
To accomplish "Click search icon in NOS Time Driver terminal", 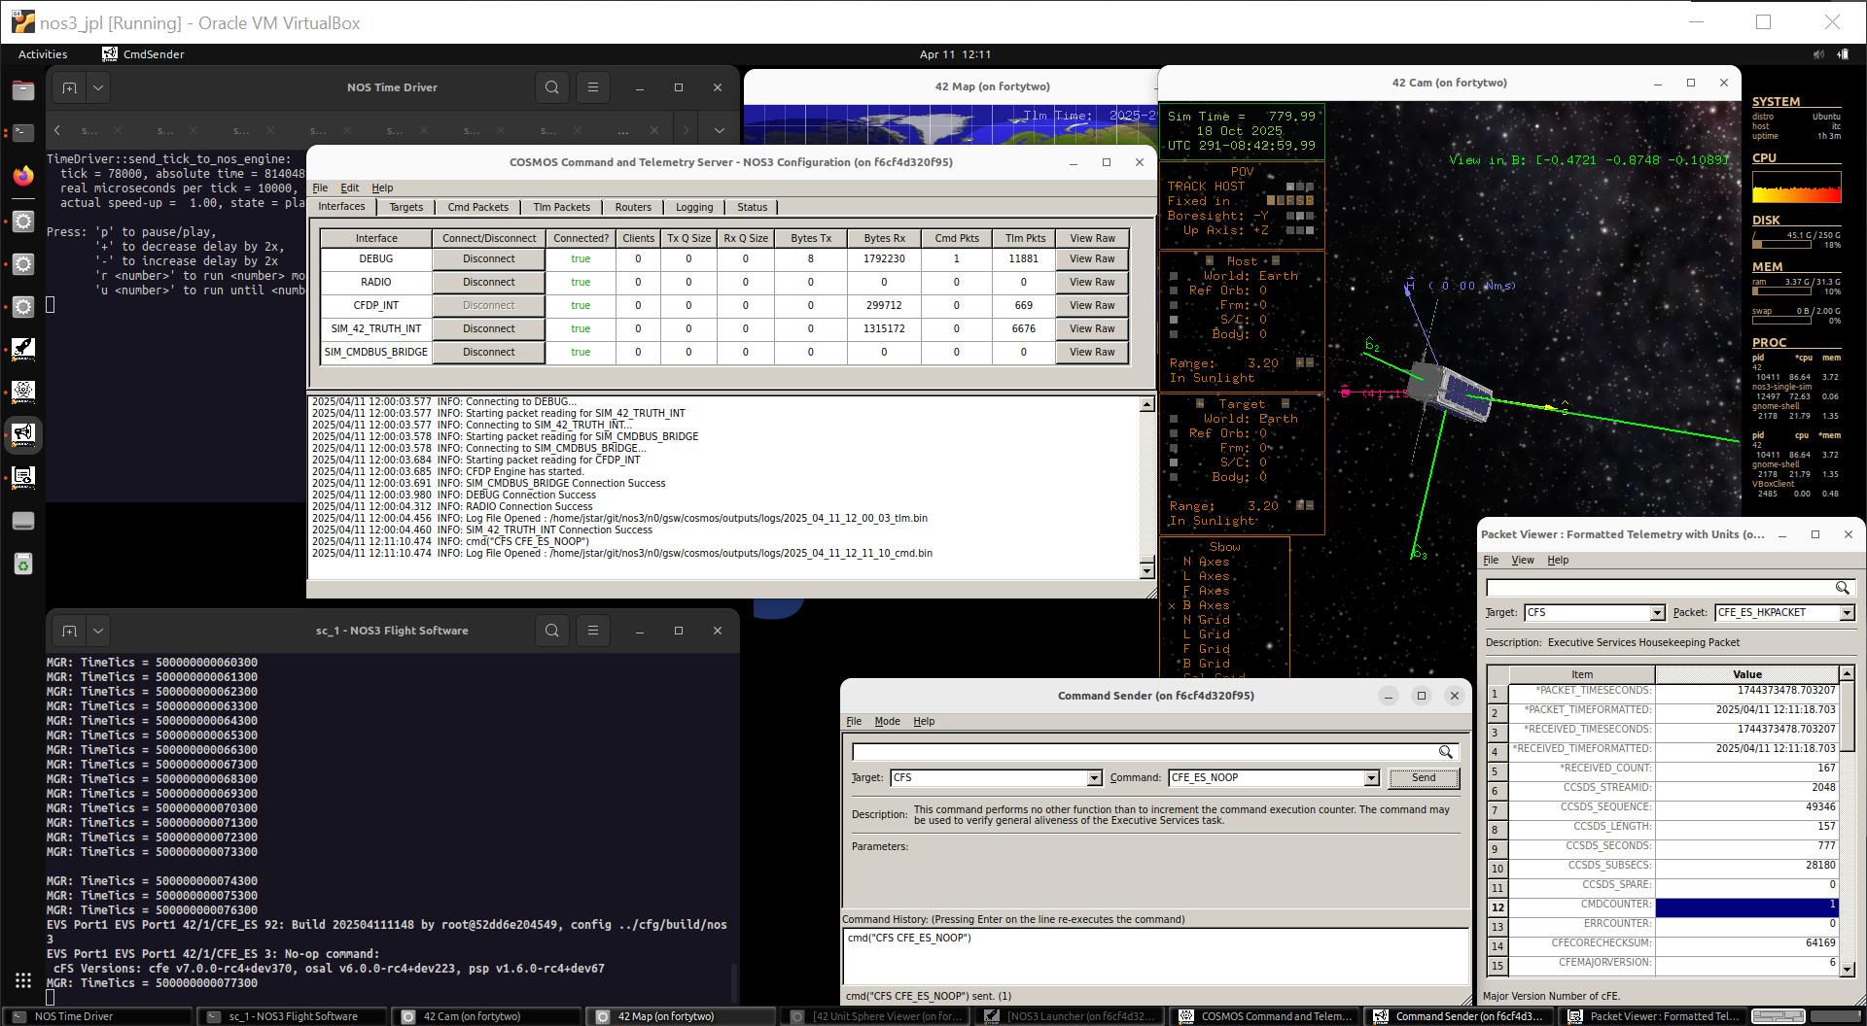I will coord(552,87).
